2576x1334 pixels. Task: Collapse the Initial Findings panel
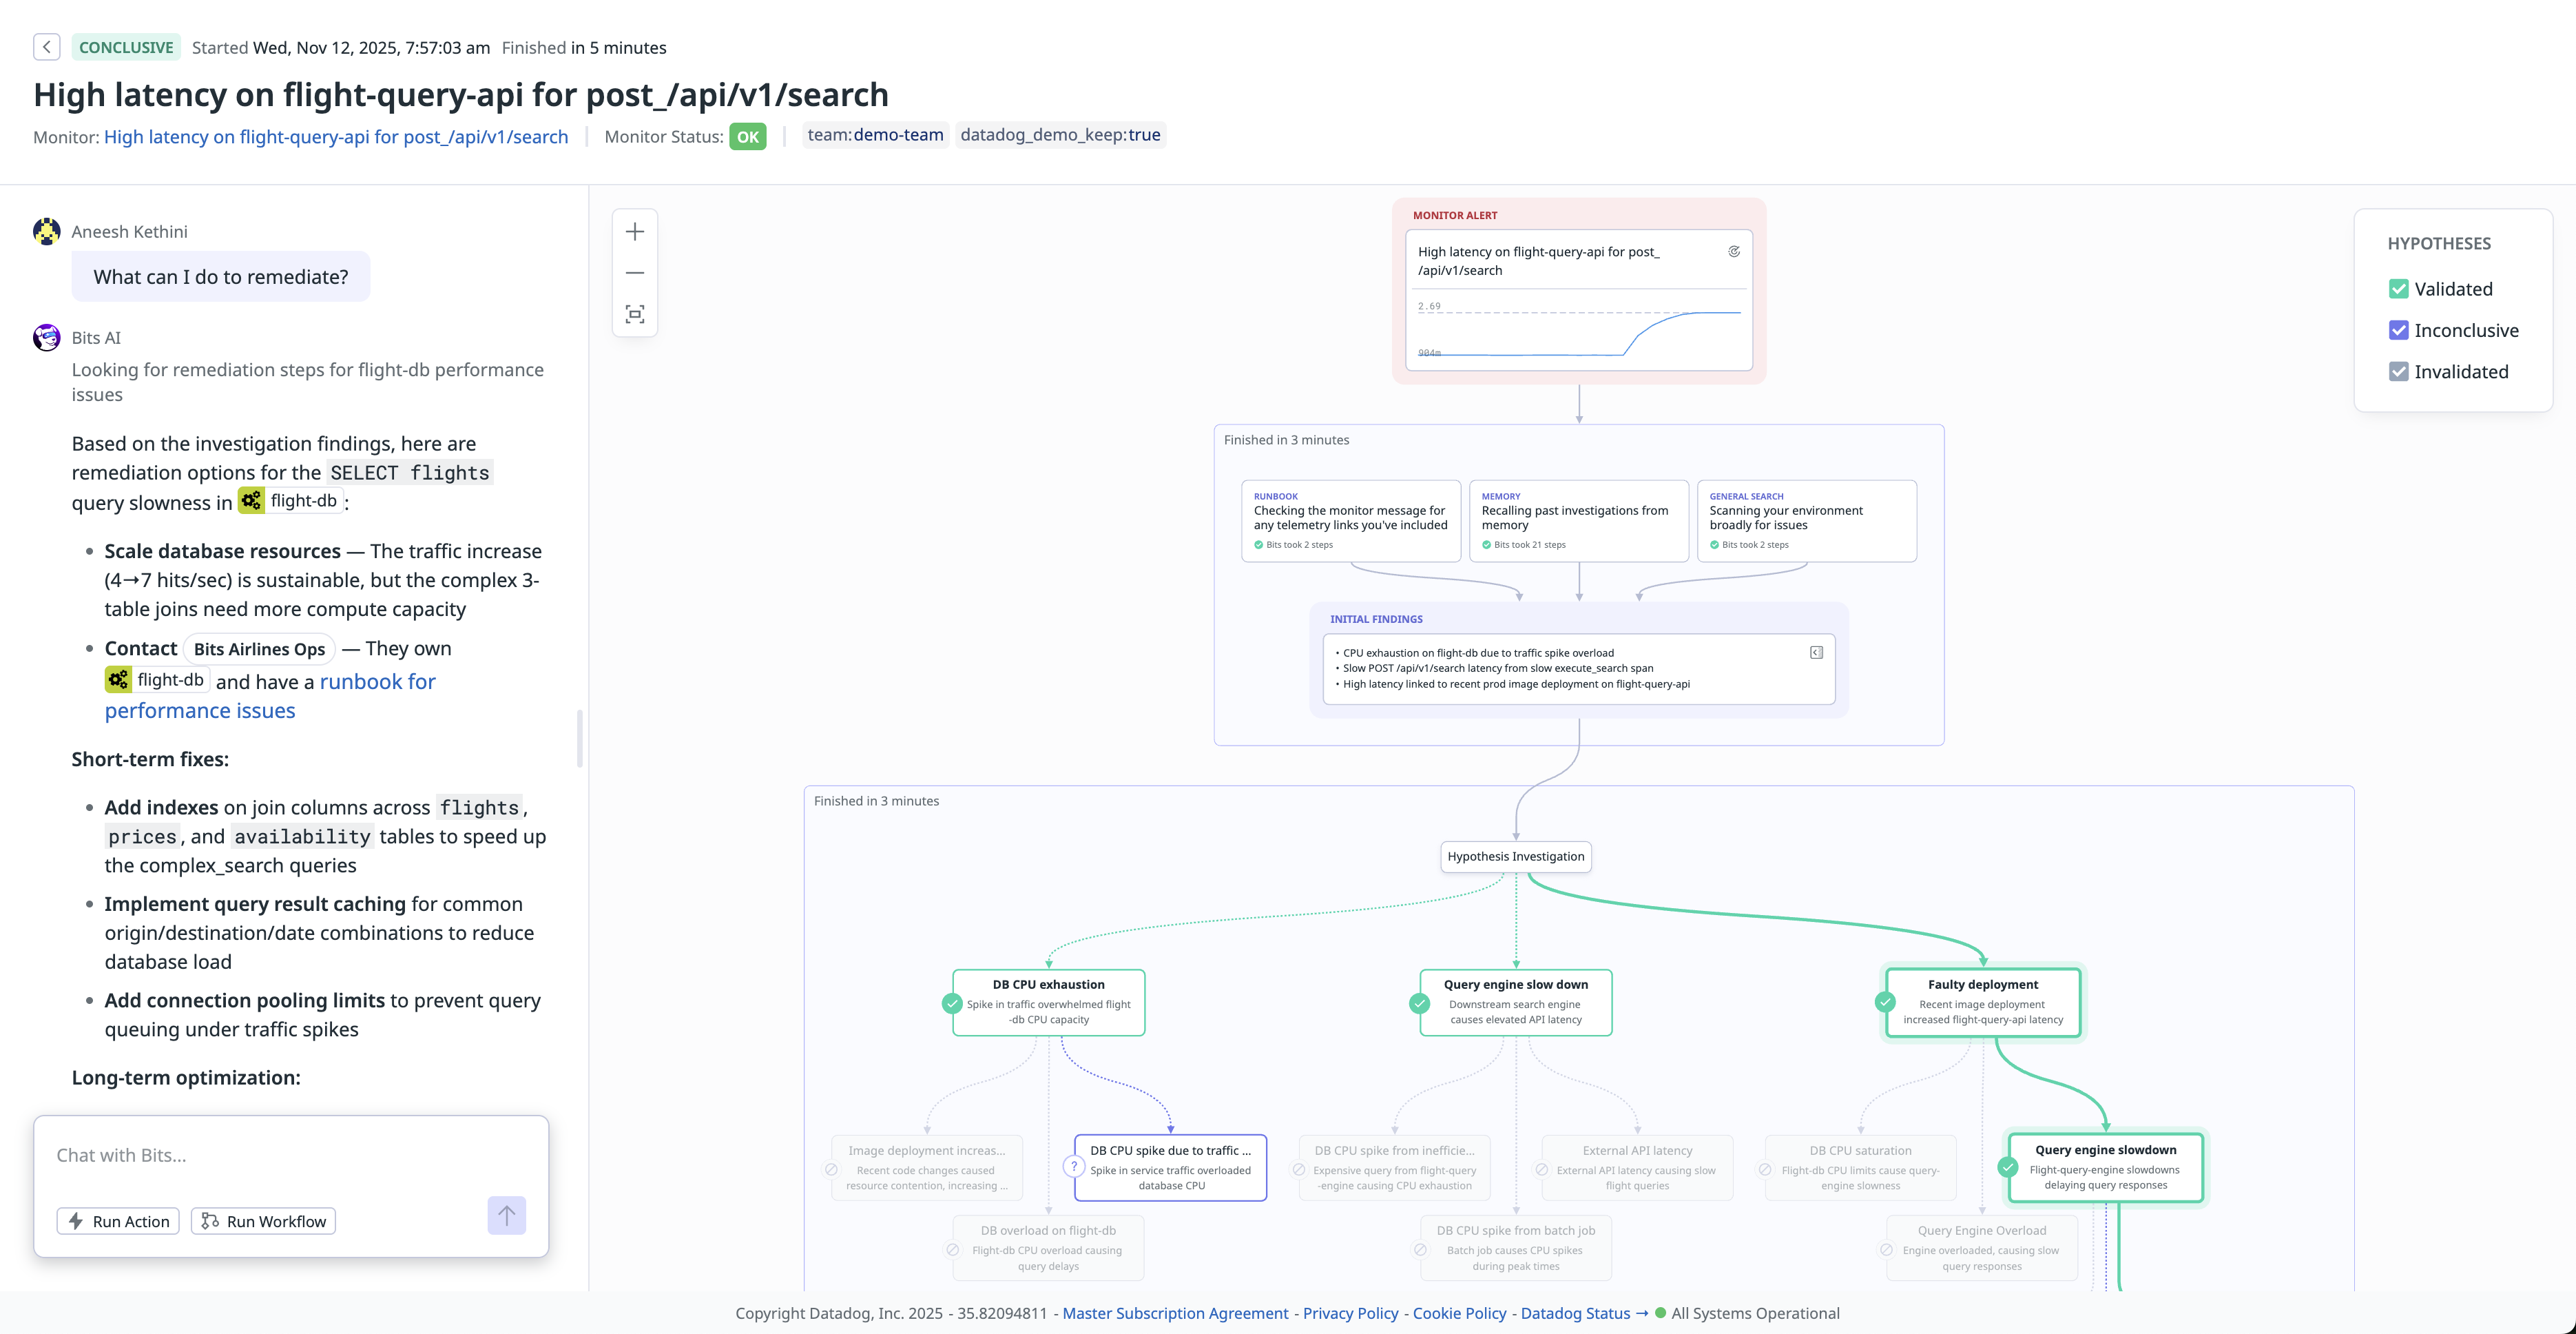pos(1816,653)
